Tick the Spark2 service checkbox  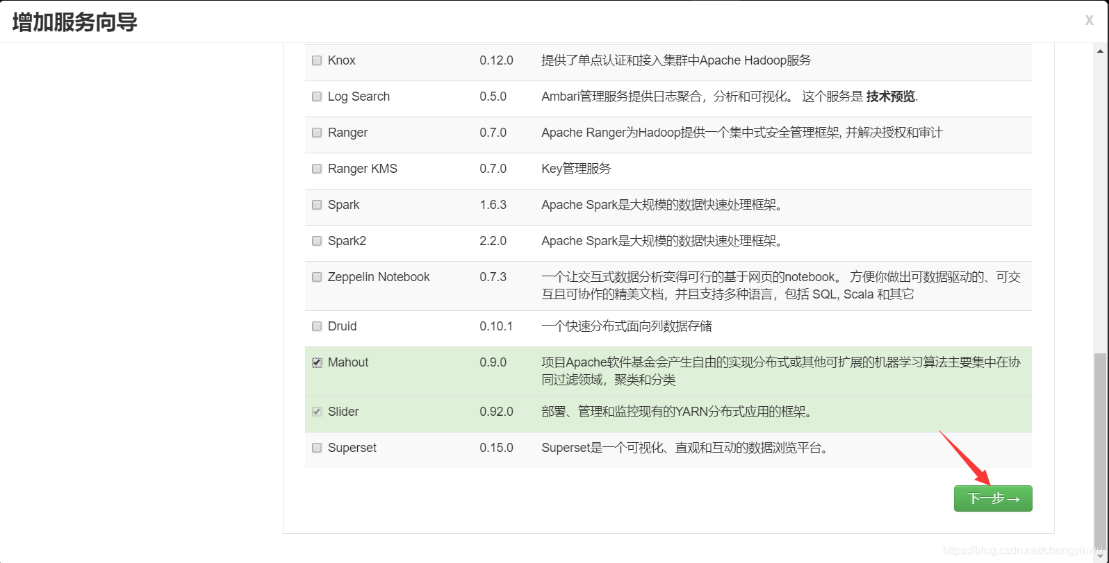pyautogui.click(x=317, y=241)
